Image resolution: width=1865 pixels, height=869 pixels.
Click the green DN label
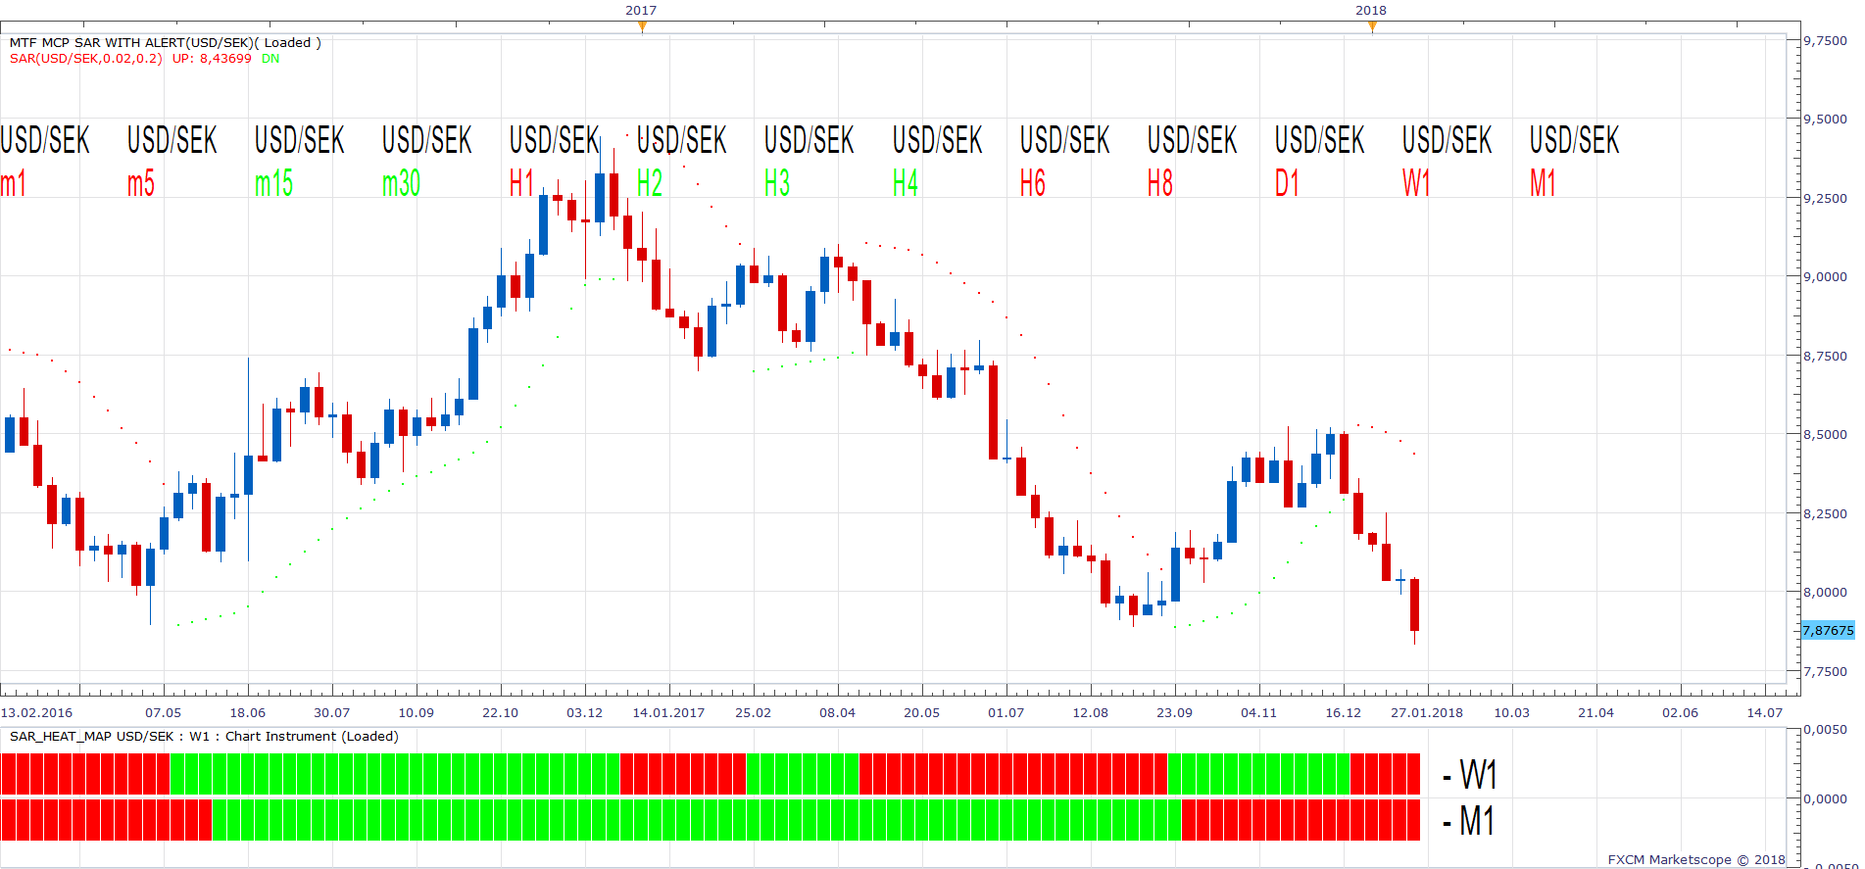pos(270,58)
